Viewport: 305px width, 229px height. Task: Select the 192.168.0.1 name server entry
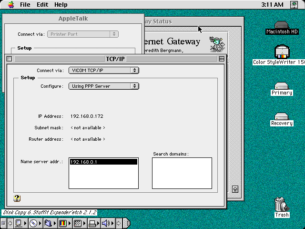(103, 162)
